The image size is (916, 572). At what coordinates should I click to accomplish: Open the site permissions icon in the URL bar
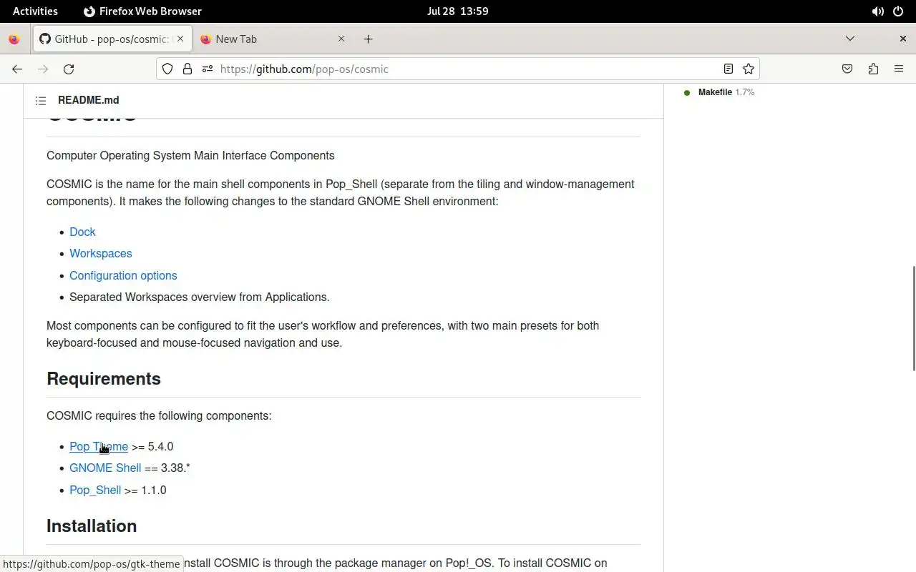[208, 69]
